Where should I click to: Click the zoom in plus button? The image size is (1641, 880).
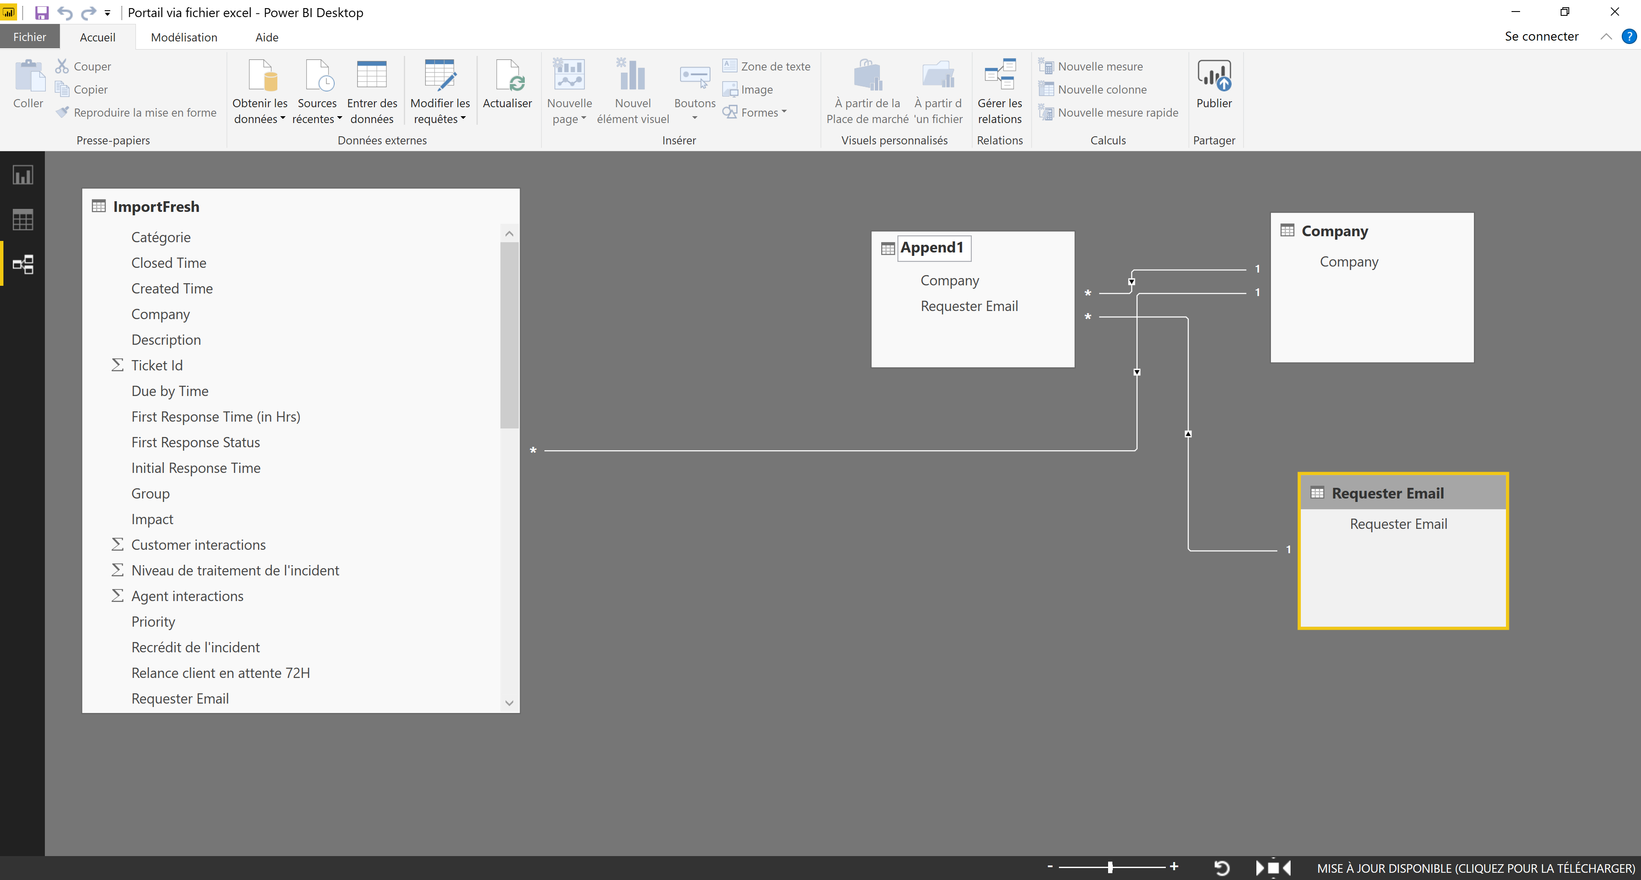pos(1174,867)
